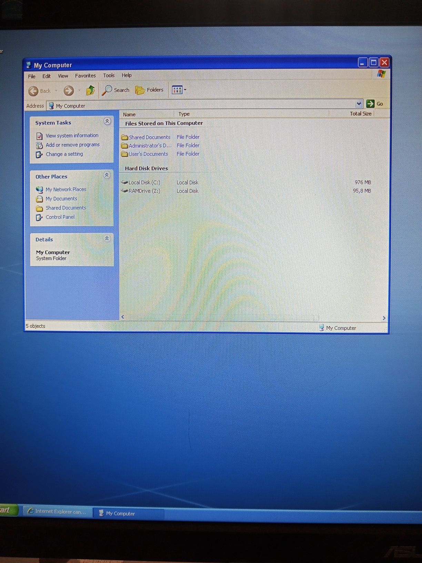Open Shared Documents link in Other Places
This screenshot has height=563, width=422.
pos(66,208)
